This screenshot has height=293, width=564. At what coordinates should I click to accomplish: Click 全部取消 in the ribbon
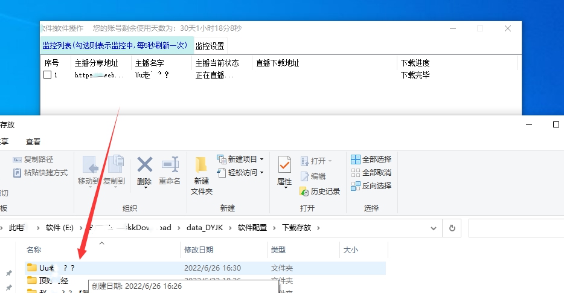pos(371,172)
